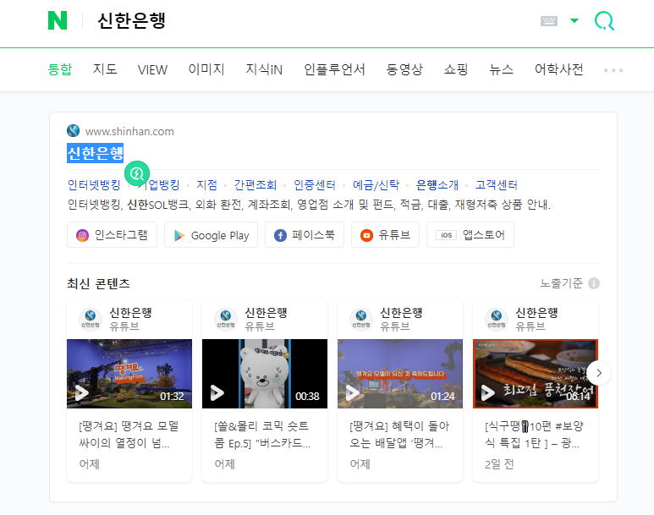
Task: Open the Naver home N logo
Action: click(x=58, y=20)
